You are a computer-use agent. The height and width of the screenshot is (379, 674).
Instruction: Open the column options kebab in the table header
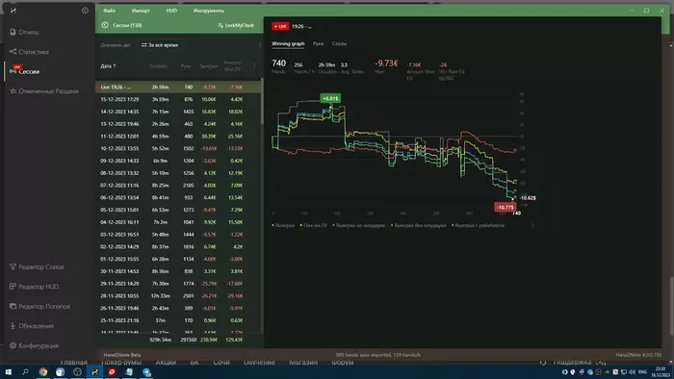point(254,65)
